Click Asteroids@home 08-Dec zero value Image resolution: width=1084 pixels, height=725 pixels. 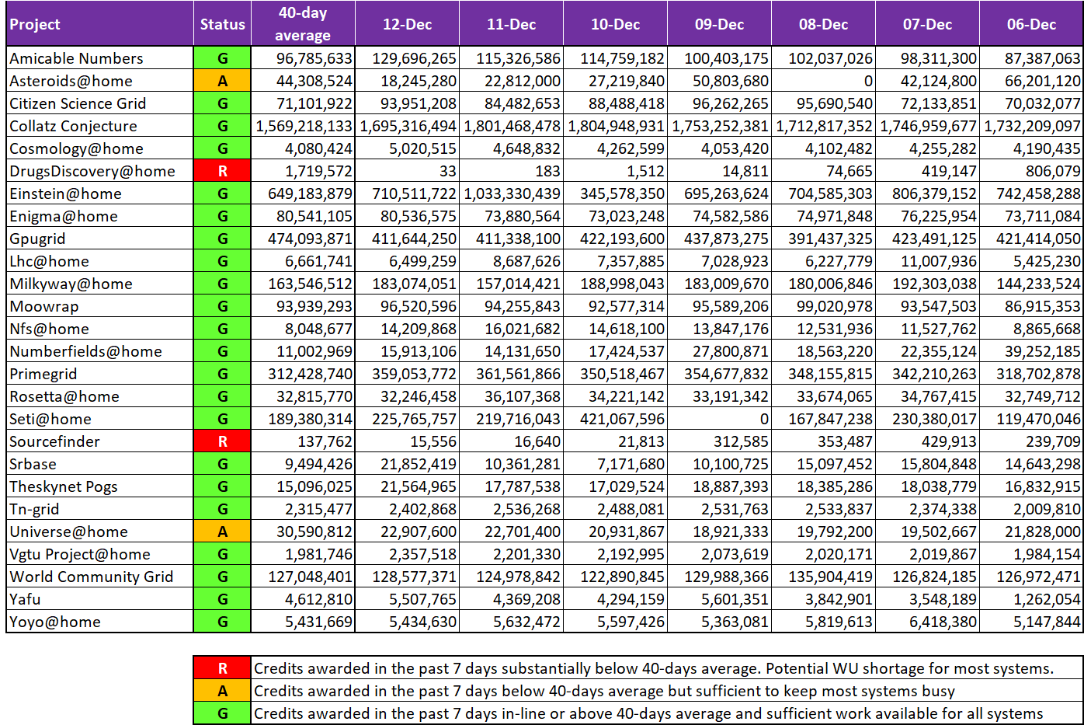[x=823, y=81]
